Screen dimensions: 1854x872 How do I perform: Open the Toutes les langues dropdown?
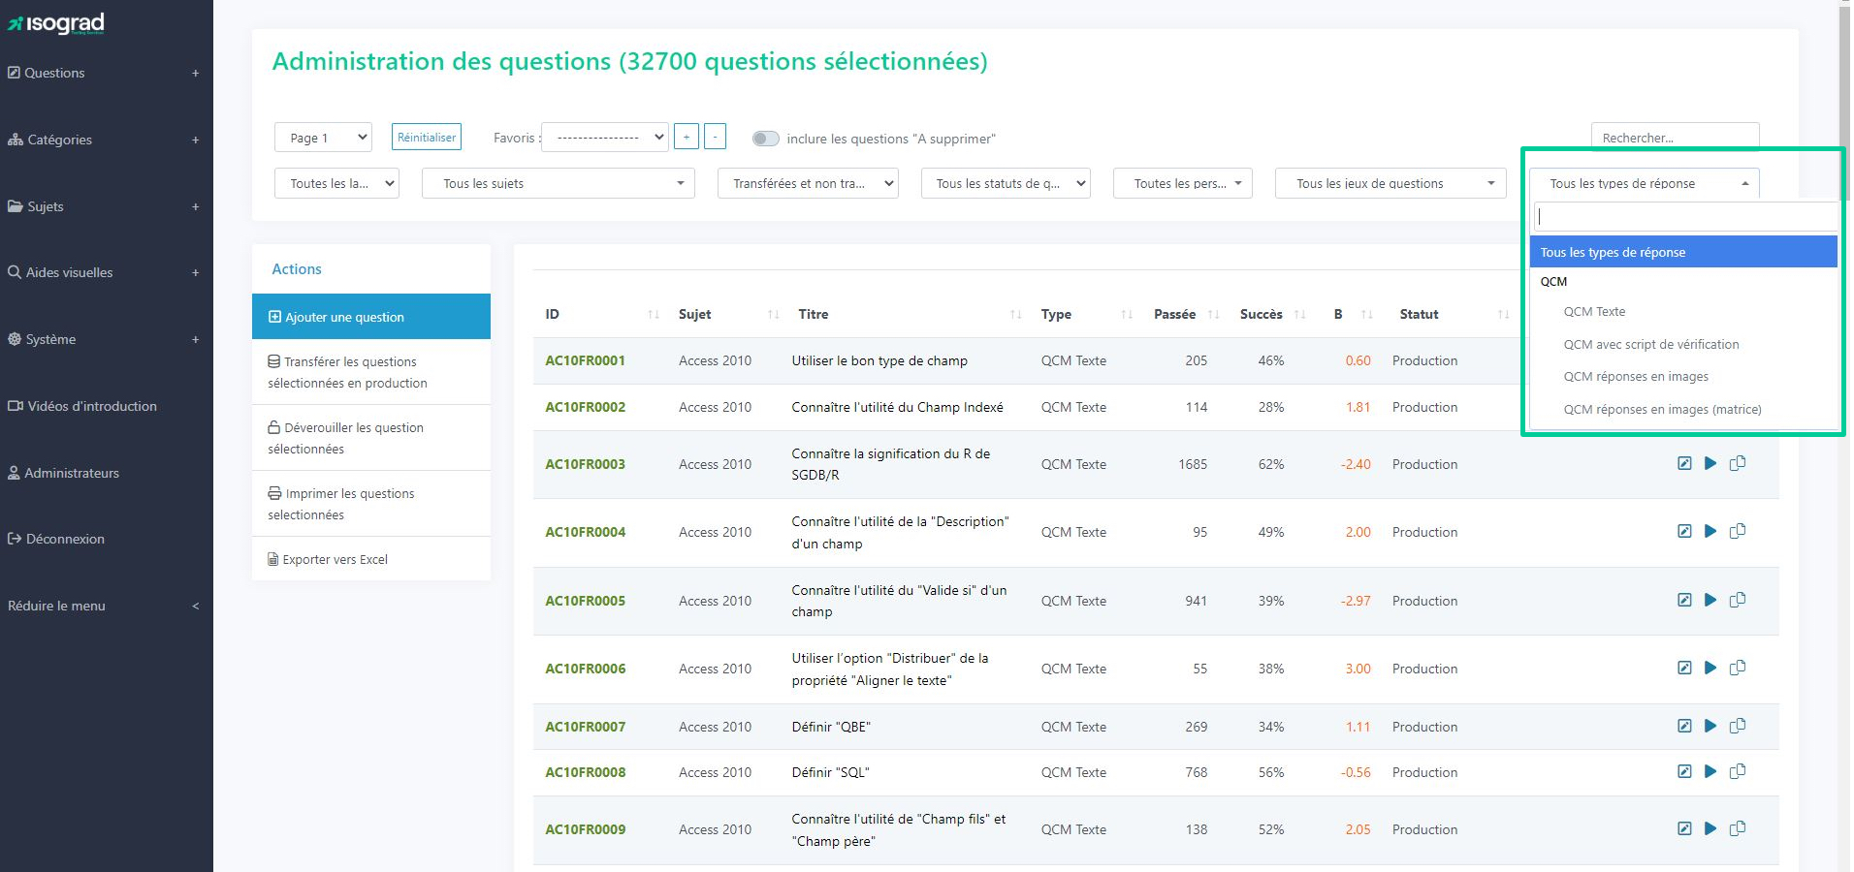point(336,183)
